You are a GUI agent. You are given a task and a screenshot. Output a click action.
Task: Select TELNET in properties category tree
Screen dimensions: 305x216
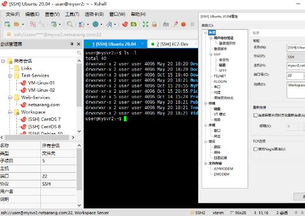click(220, 76)
